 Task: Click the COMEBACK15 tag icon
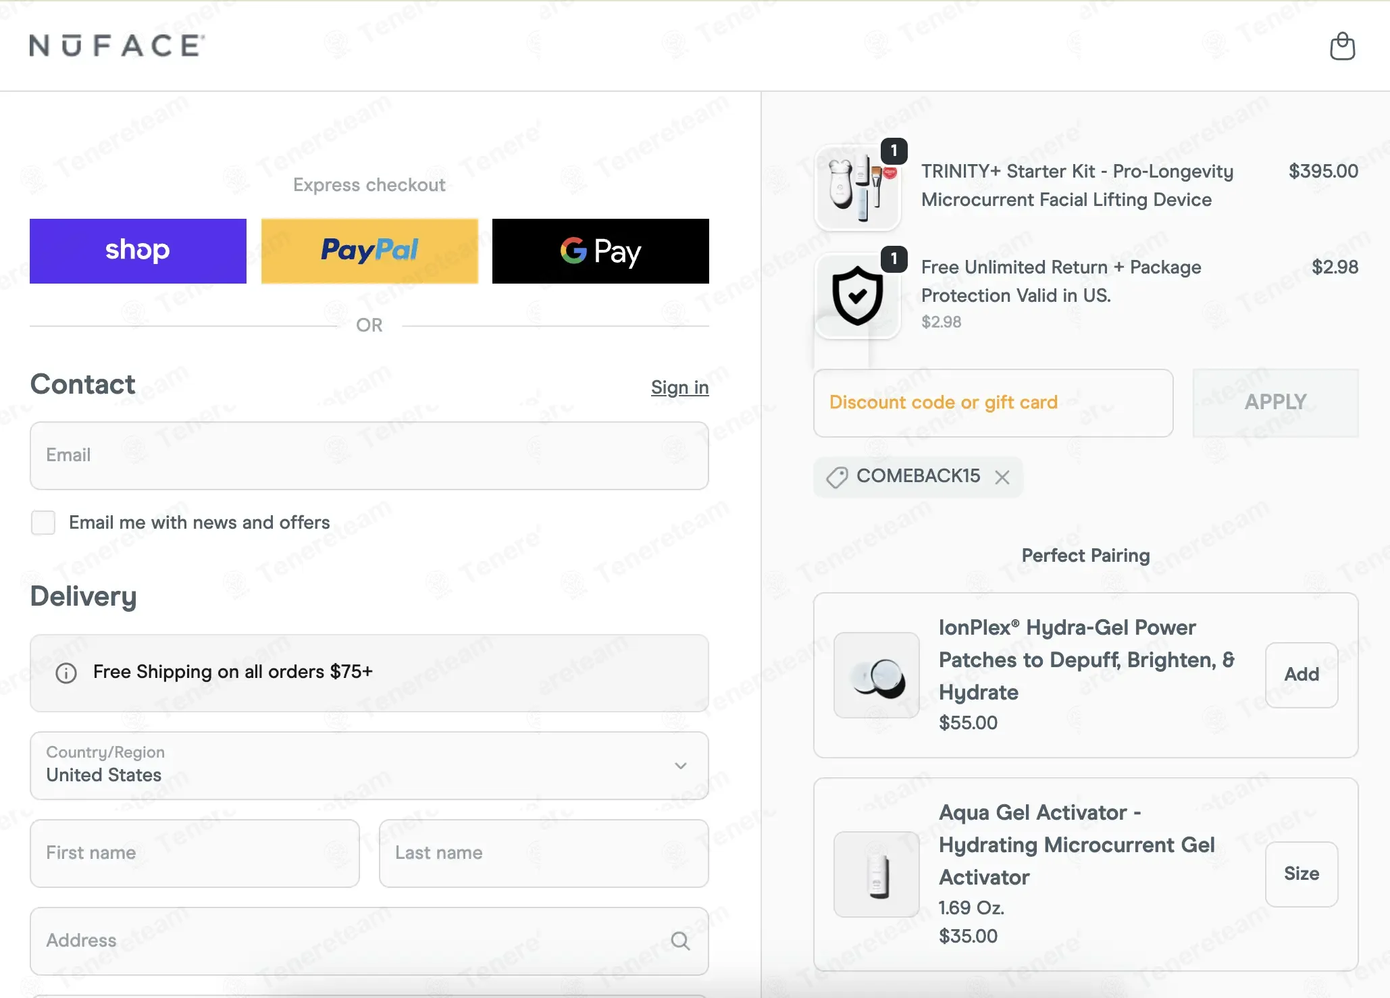(837, 477)
